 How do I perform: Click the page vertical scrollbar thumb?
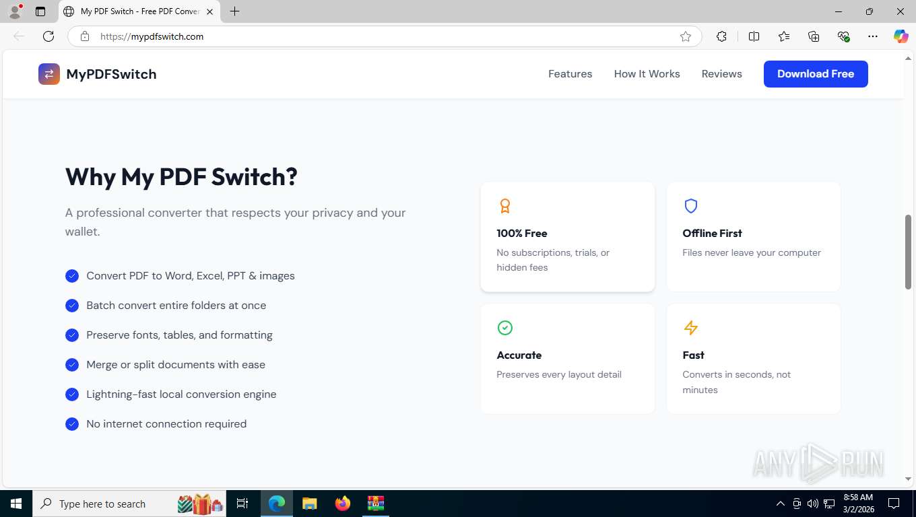pos(908,252)
